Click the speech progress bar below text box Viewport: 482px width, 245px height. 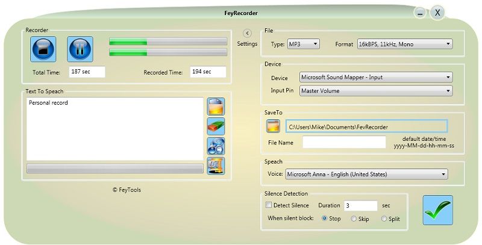tap(115, 168)
